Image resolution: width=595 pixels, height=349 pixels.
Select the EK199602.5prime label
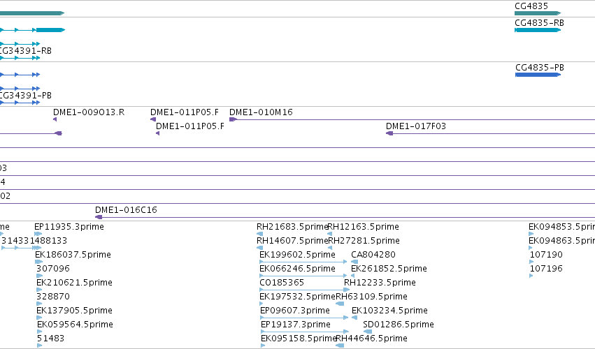click(x=298, y=255)
